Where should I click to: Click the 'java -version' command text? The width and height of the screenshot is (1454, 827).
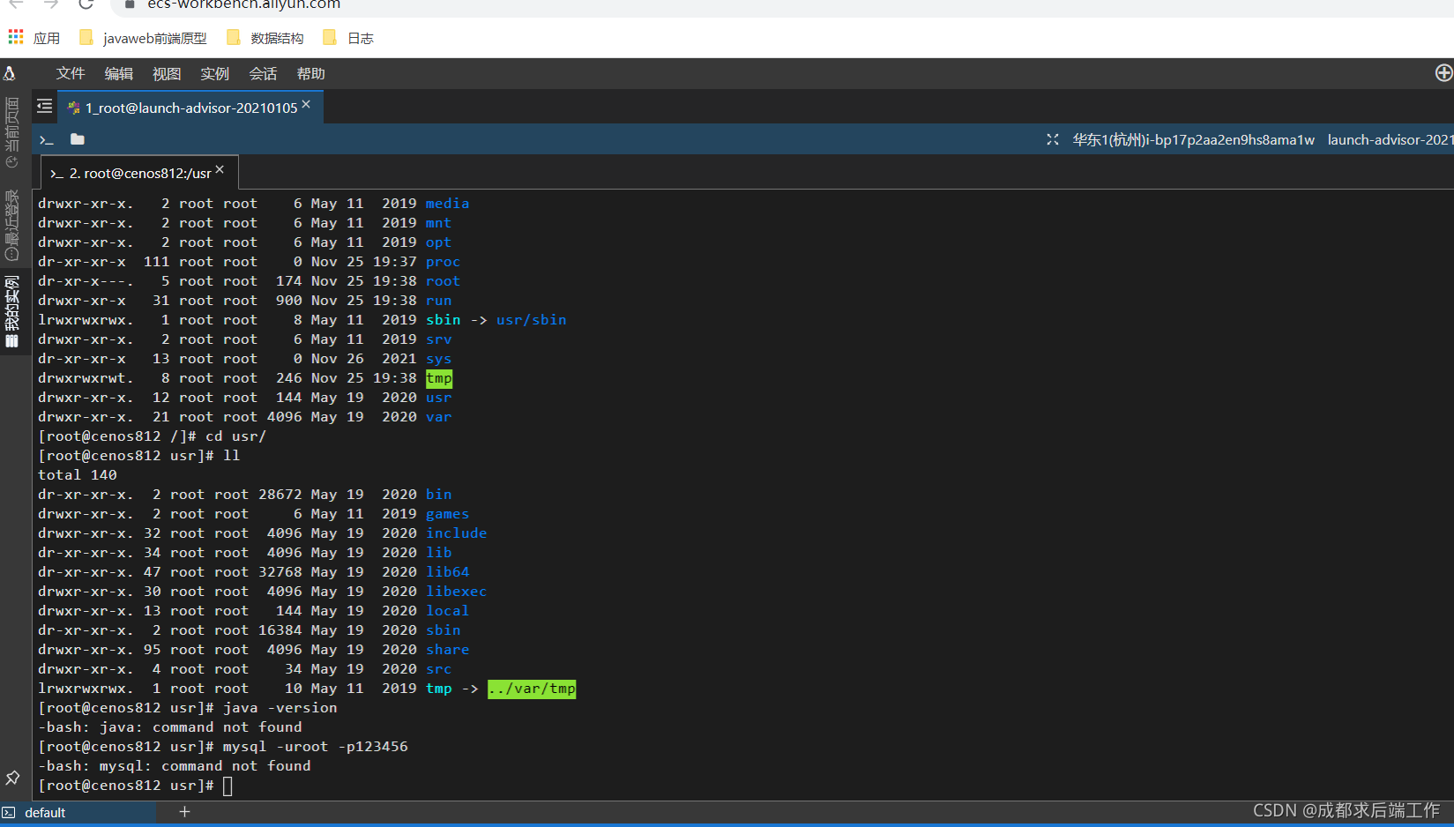pos(280,708)
